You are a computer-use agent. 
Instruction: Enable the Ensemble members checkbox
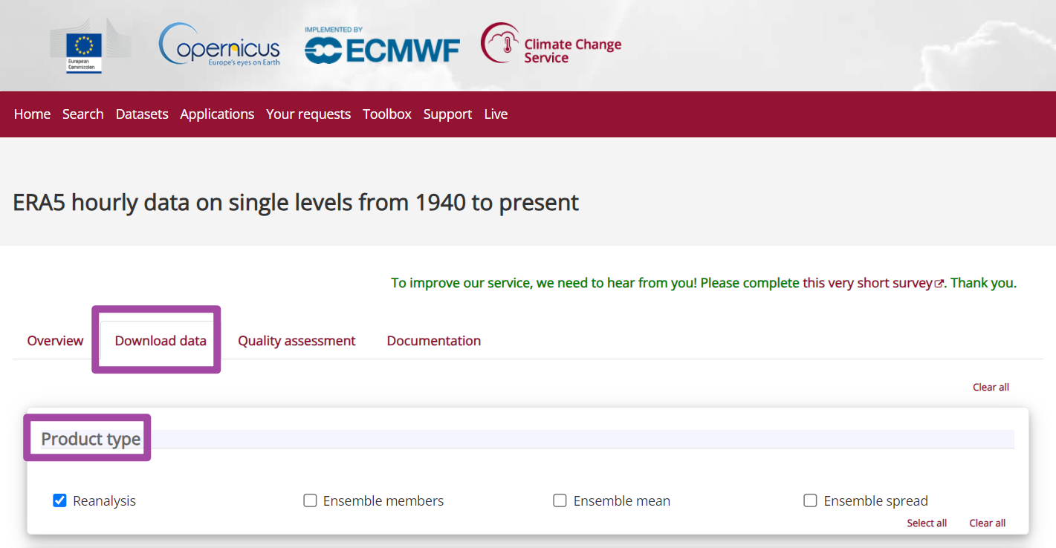pos(310,500)
